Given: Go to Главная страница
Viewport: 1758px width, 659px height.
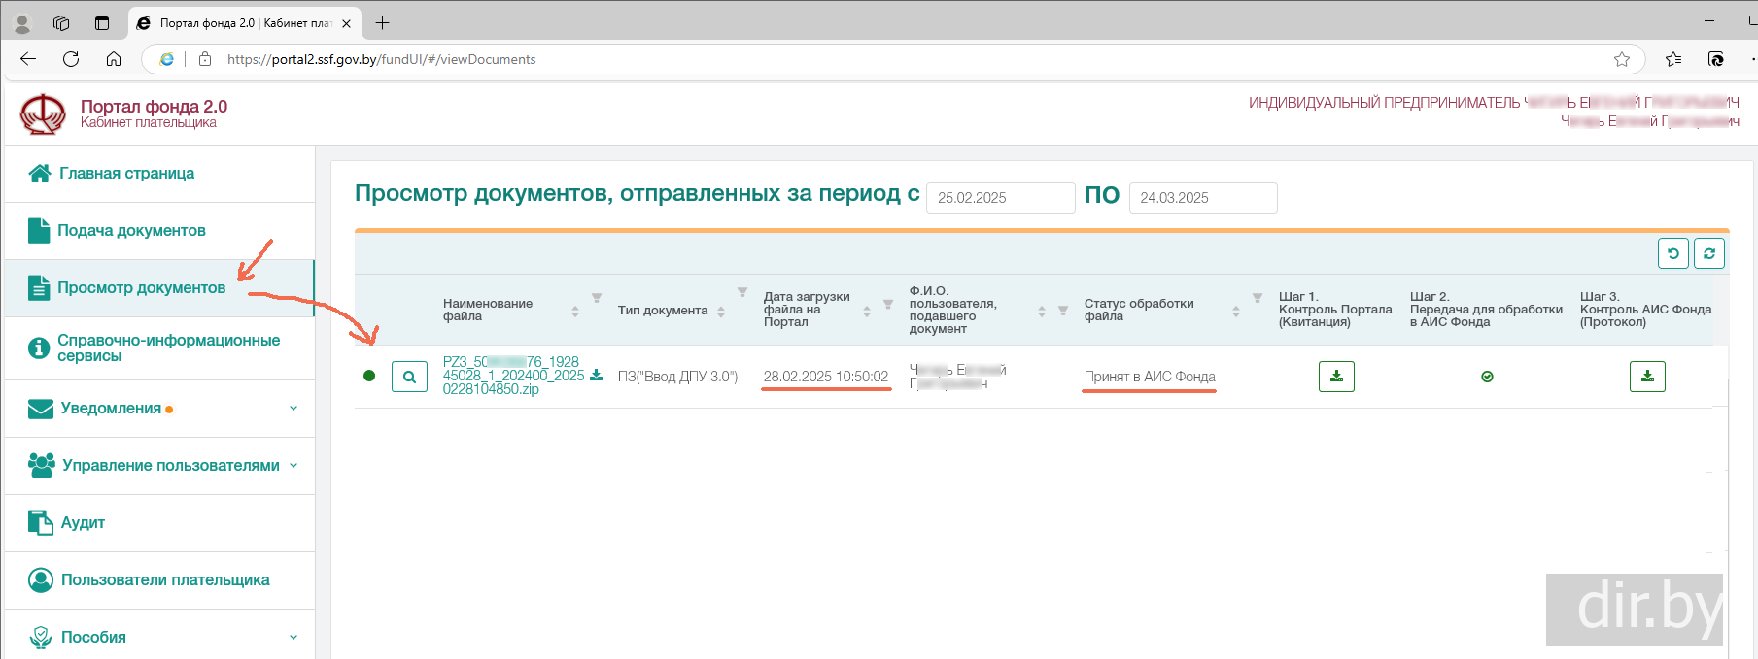Looking at the screenshot, I should coord(126,174).
